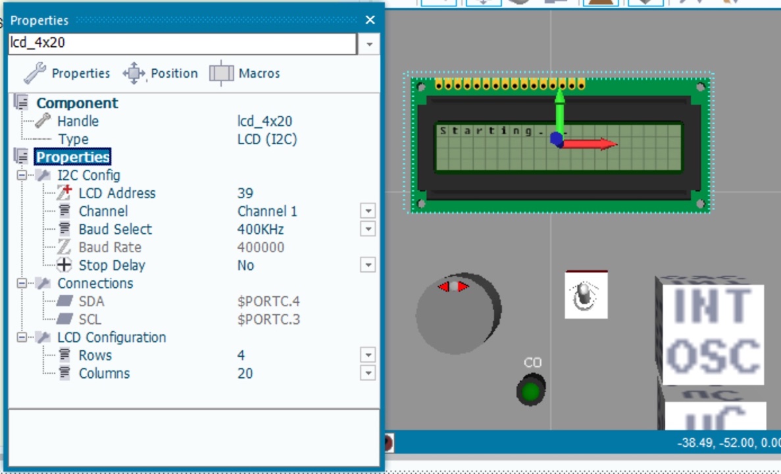Screen dimensions: 781x474
Task: Open the component selector dropdown for lcd_4x20
Action: click(369, 44)
